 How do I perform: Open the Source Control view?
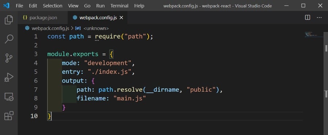tap(9, 58)
